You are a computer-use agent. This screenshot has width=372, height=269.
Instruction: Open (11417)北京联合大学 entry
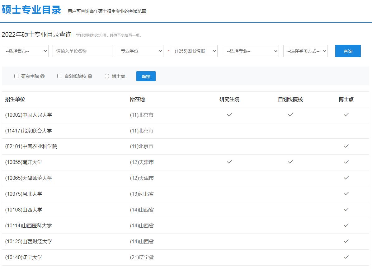click(x=28, y=131)
